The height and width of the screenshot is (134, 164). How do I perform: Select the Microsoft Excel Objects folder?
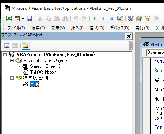tap(46, 60)
